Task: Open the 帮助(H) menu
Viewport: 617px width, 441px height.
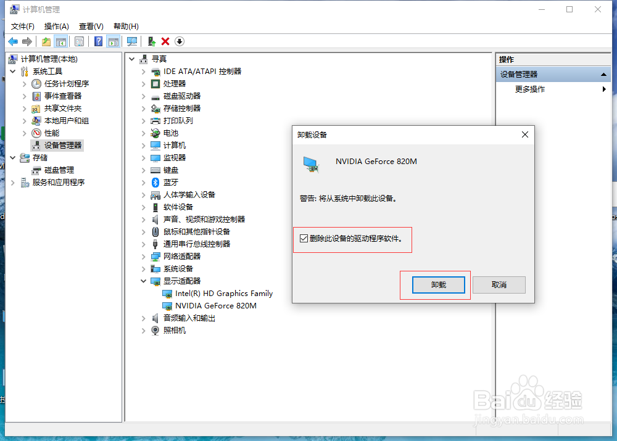Action: click(126, 27)
